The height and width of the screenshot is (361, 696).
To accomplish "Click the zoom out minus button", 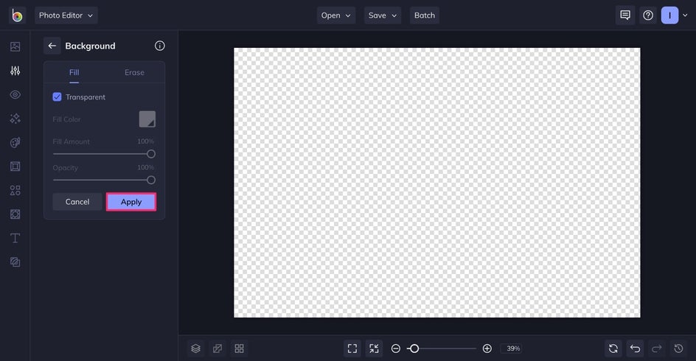I will [x=395, y=348].
